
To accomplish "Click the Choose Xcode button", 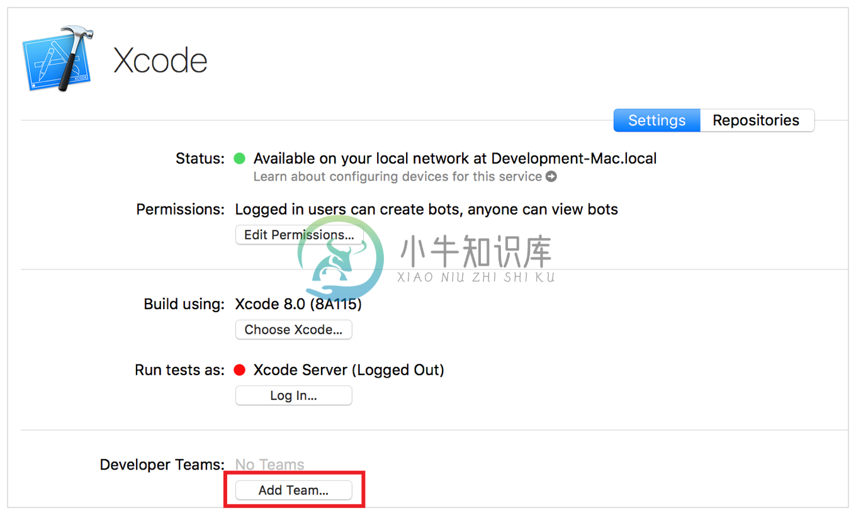I will coord(293,329).
